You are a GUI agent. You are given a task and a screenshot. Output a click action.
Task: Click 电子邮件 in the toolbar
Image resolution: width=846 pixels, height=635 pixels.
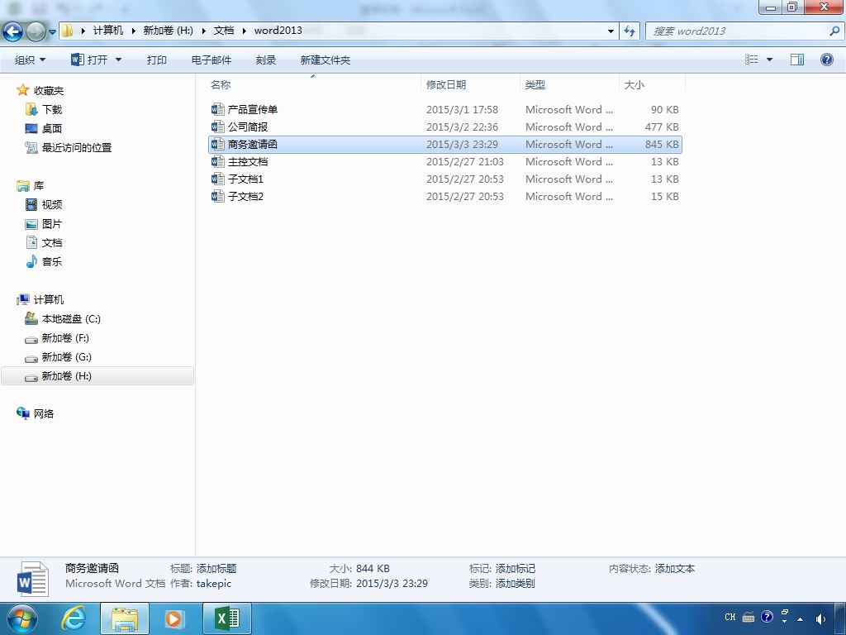(211, 60)
